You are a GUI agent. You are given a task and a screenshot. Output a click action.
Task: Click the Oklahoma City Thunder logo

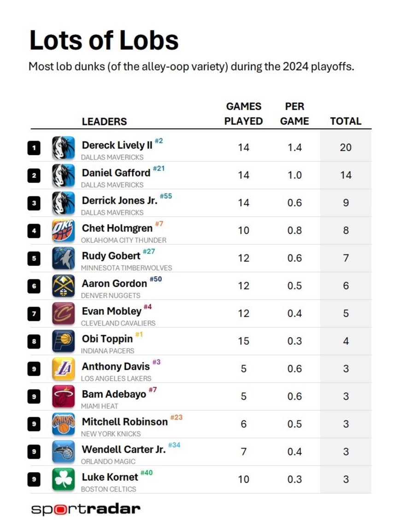point(63,231)
